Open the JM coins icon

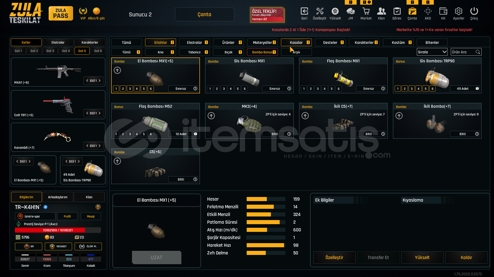[x=350, y=11]
